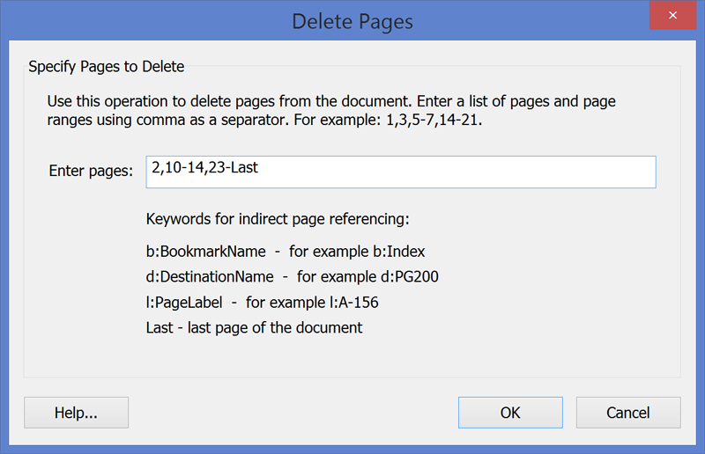Click the '1,3,5-7,14-21' example text

tap(434, 120)
